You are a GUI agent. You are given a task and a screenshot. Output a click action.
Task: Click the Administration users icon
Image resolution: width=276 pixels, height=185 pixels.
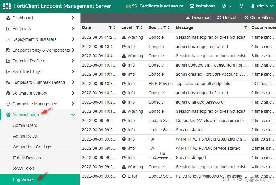[8, 115]
